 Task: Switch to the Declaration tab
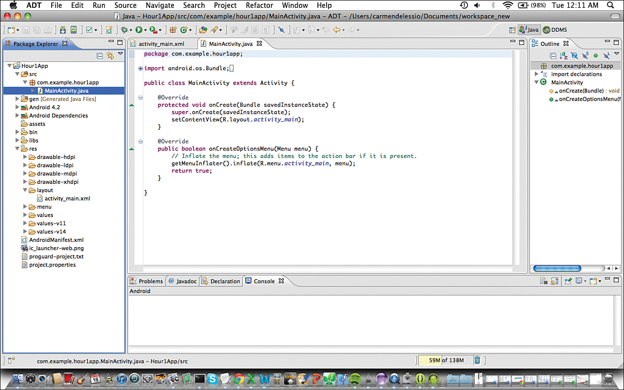pyautogui.click(x=220, y=281)
